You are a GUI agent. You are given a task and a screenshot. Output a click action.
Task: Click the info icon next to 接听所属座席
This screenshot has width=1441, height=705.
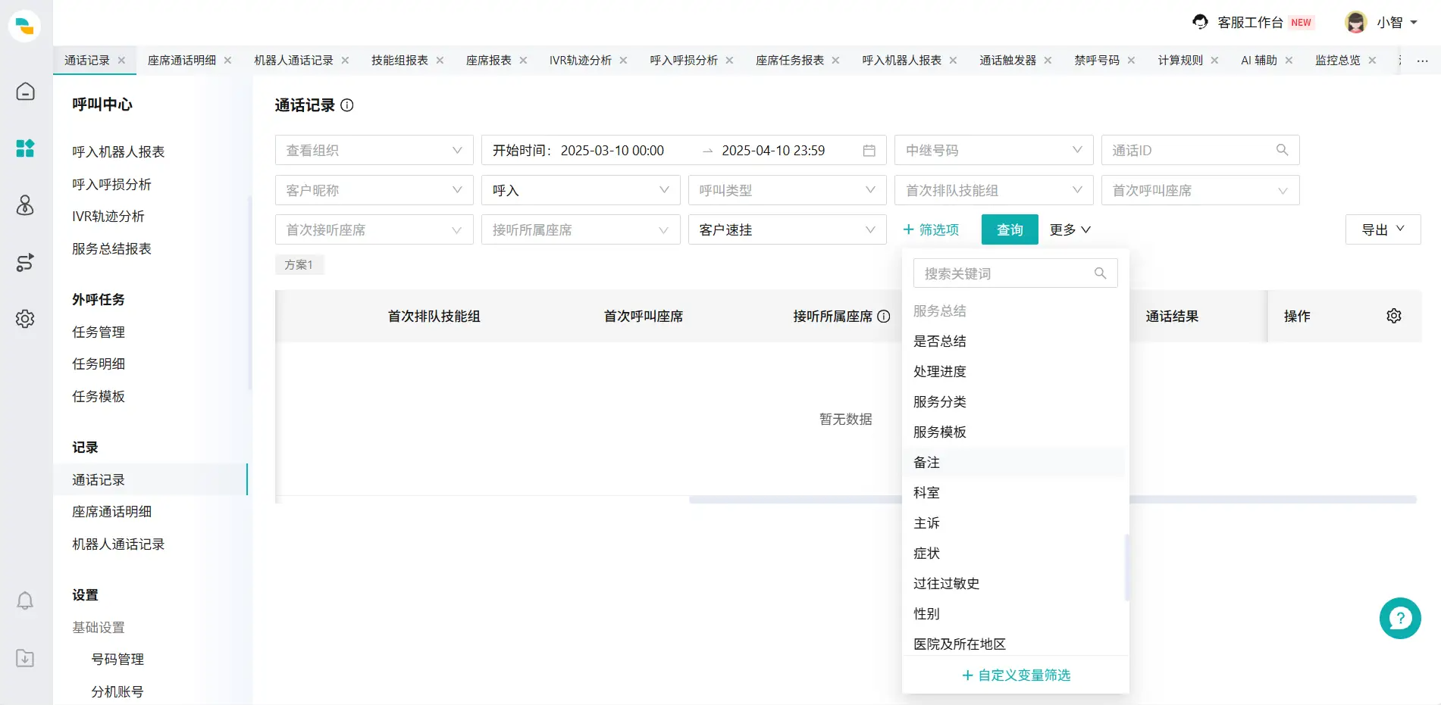[884, 317]
